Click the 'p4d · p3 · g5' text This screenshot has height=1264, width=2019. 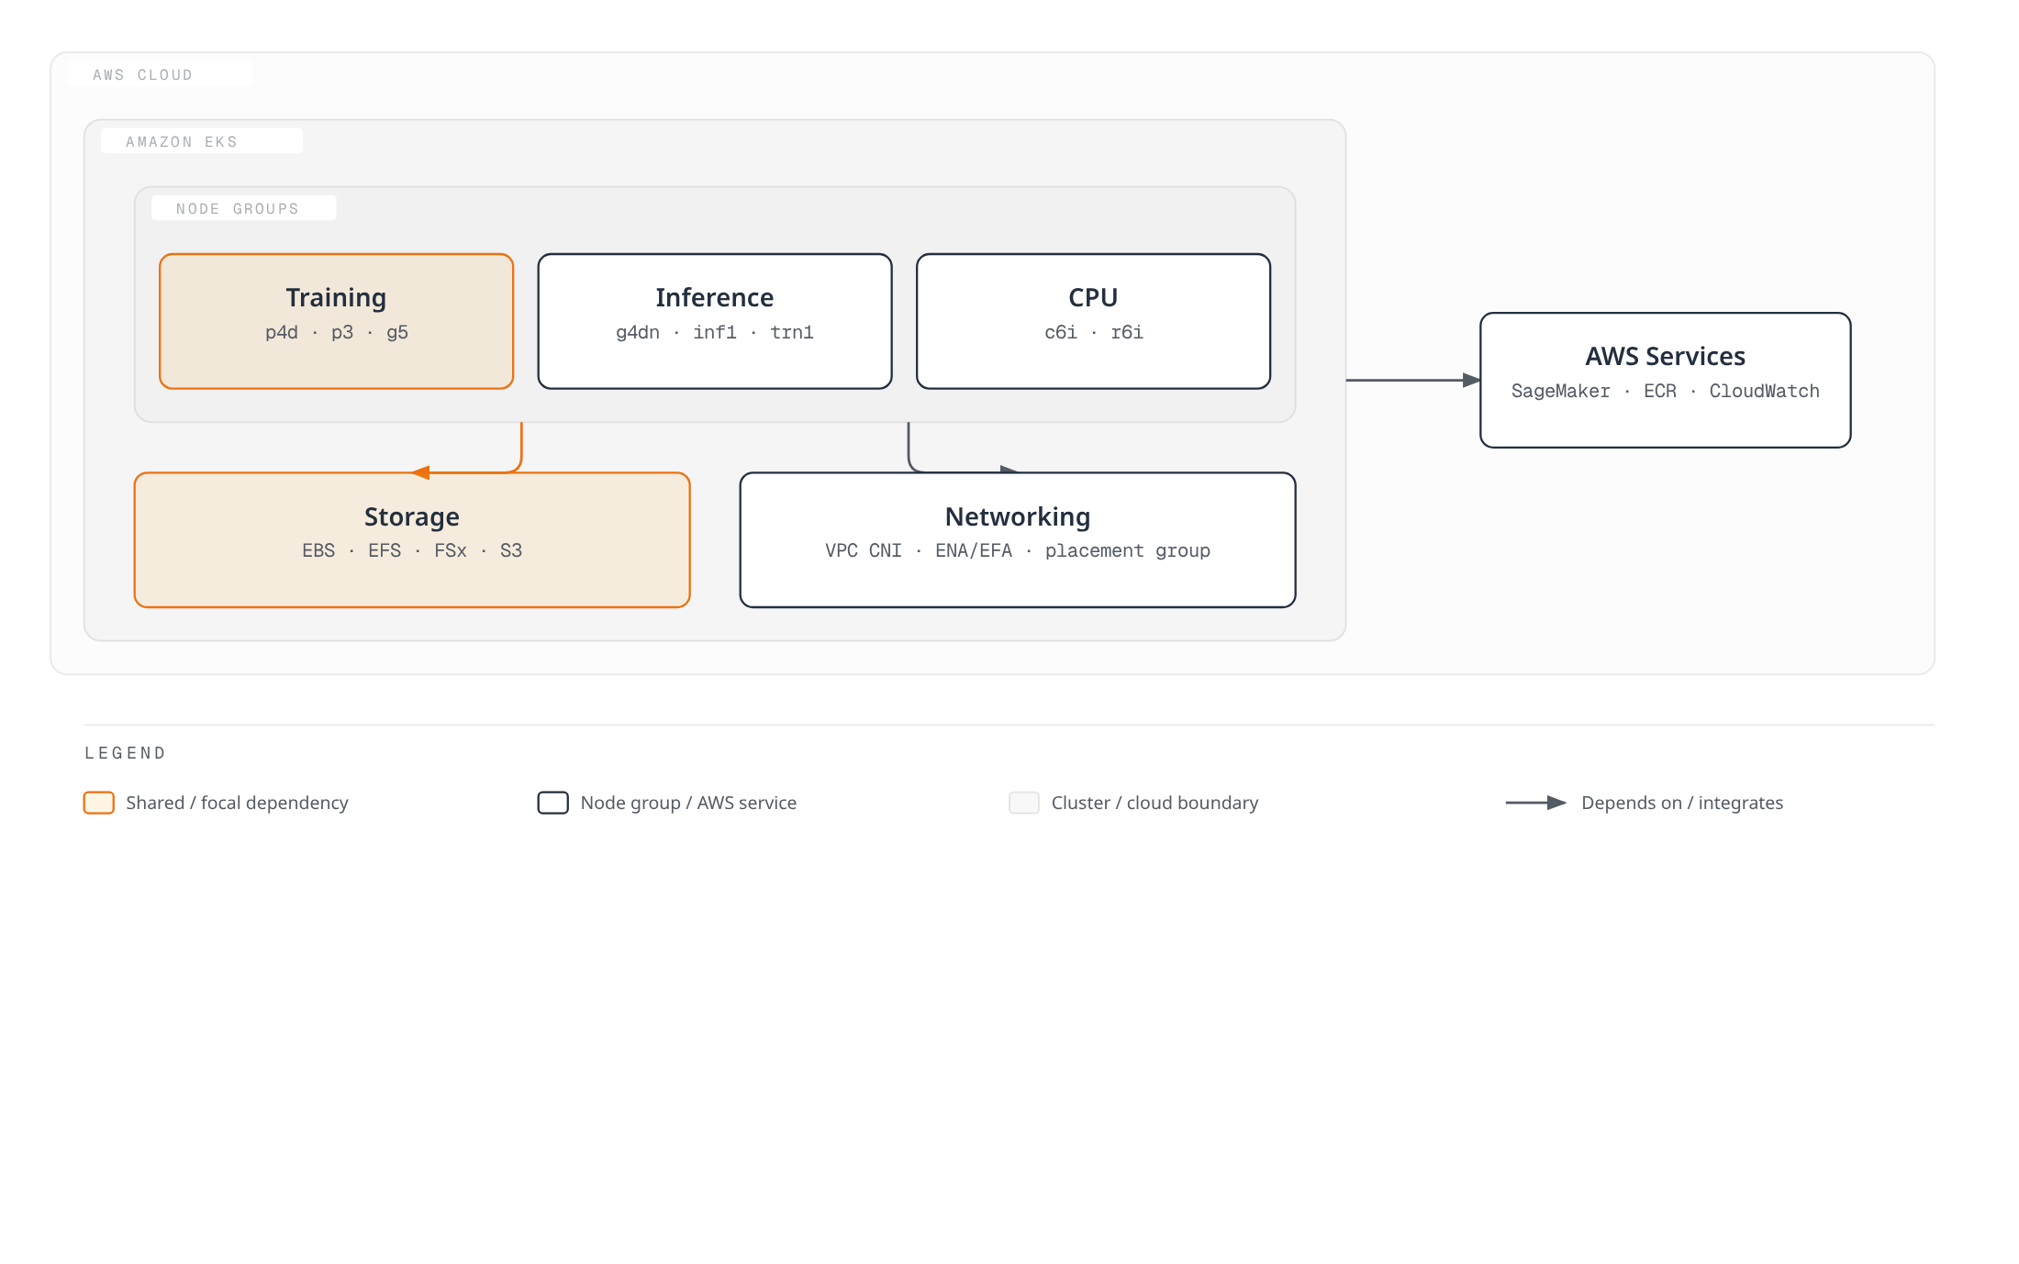coord(337,332)
